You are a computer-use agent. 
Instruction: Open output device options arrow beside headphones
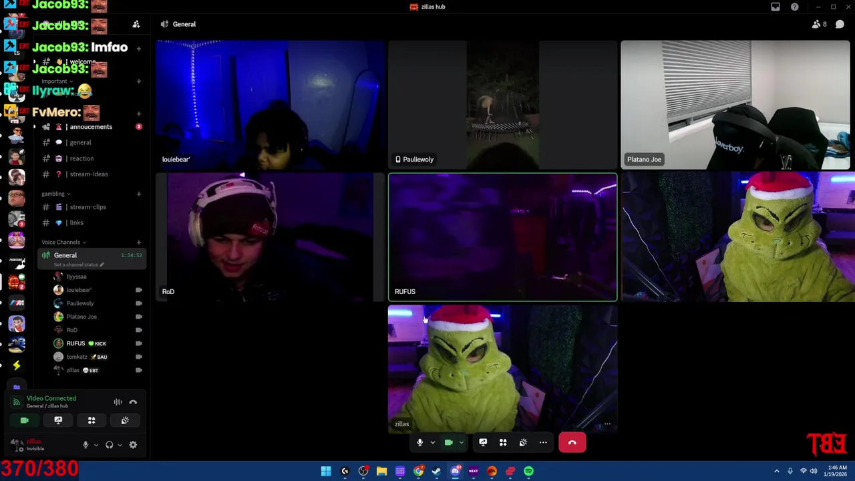coord(120,445)
